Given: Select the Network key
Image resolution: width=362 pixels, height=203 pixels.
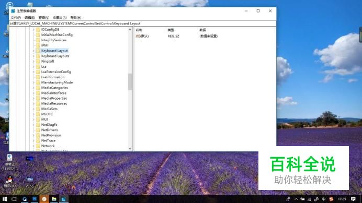Looking at the screenshot, I should 48,146.
